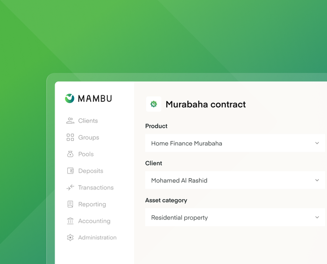
Task: Click the Mambu logo icon
Action: [x=70, y=98]
